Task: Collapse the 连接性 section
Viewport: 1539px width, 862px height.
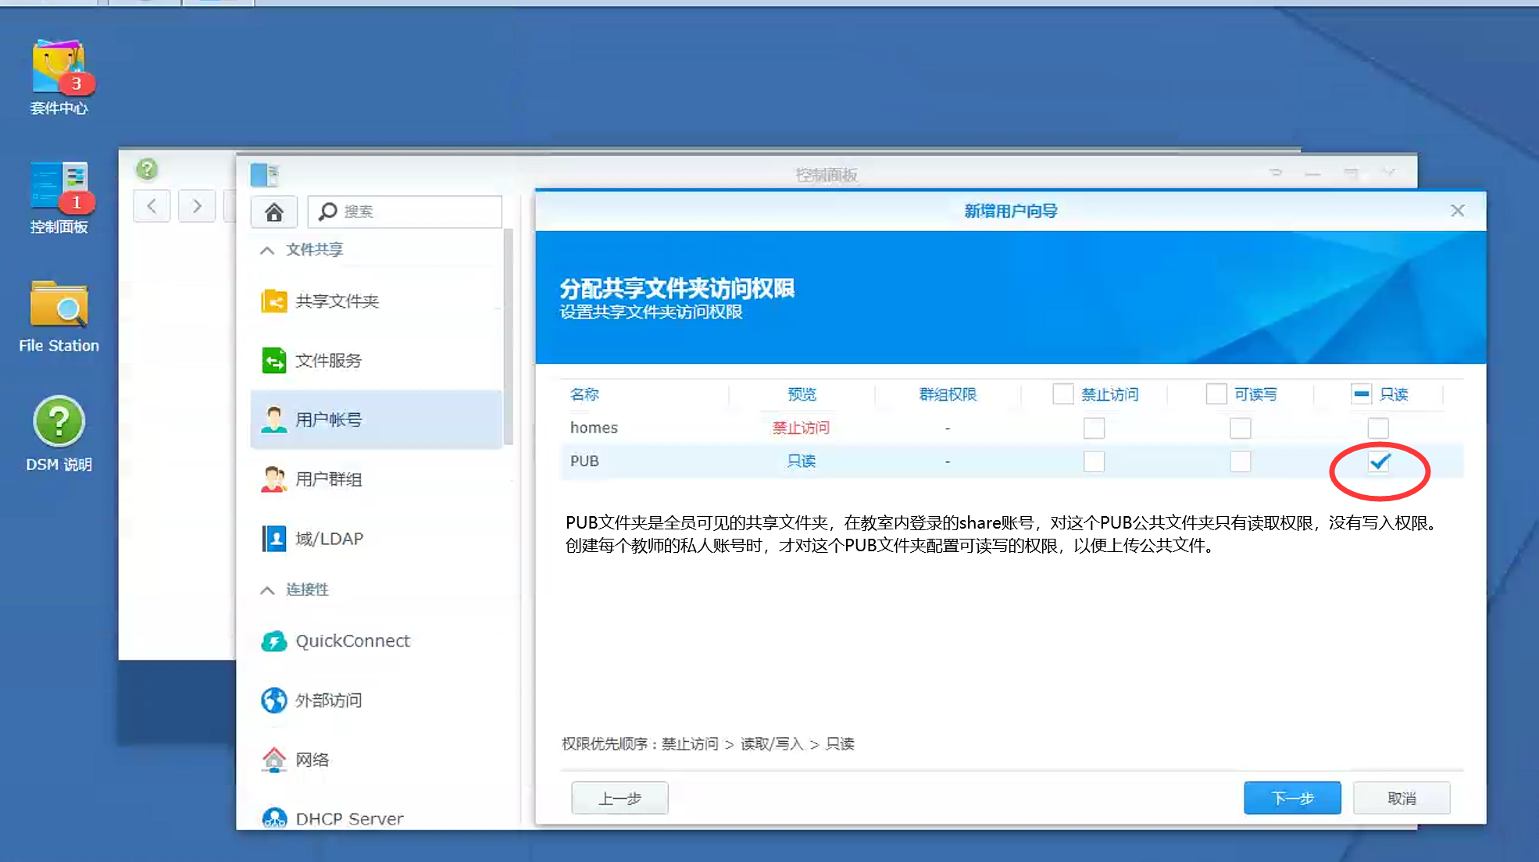Action: [x=267, y=590]
